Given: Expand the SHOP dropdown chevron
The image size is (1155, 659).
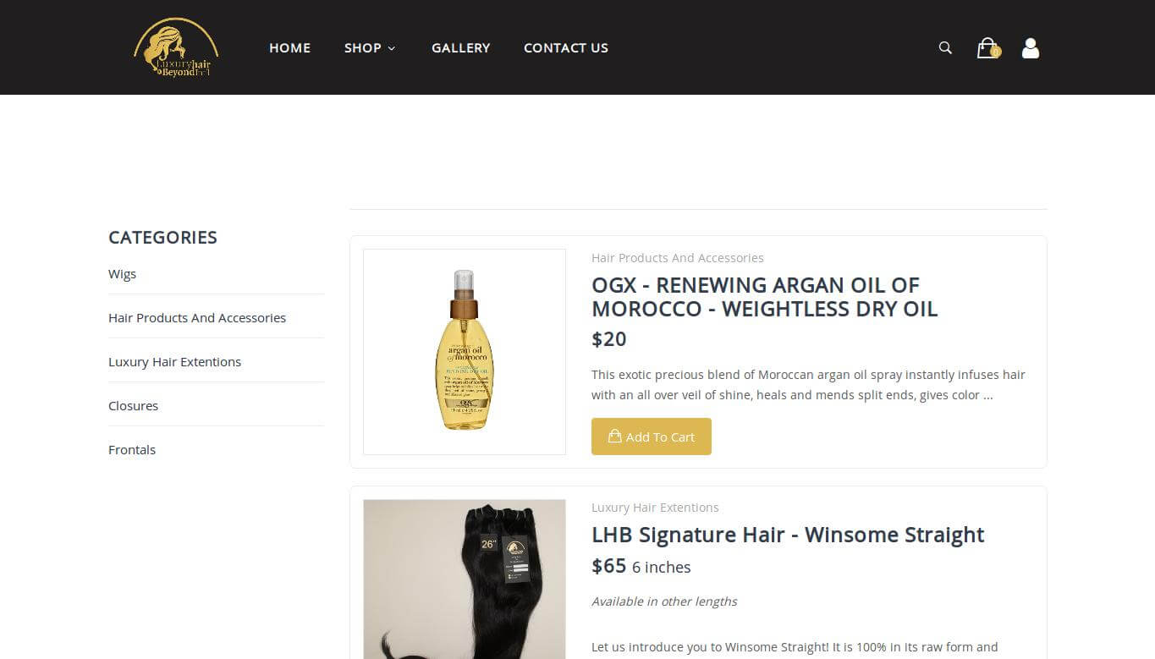Looking at the screenshot, I should pos(391,48).
